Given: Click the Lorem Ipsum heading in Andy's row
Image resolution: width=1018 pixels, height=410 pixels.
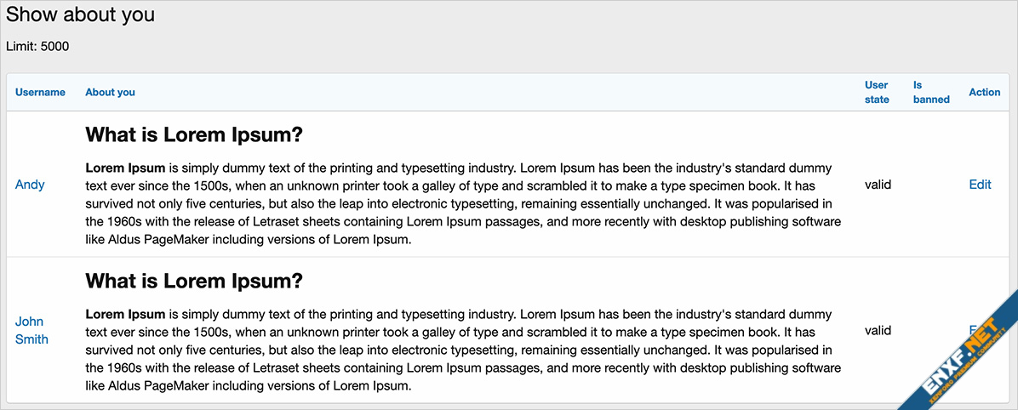Looking at the screenshot, I should (x=194, y=135).
